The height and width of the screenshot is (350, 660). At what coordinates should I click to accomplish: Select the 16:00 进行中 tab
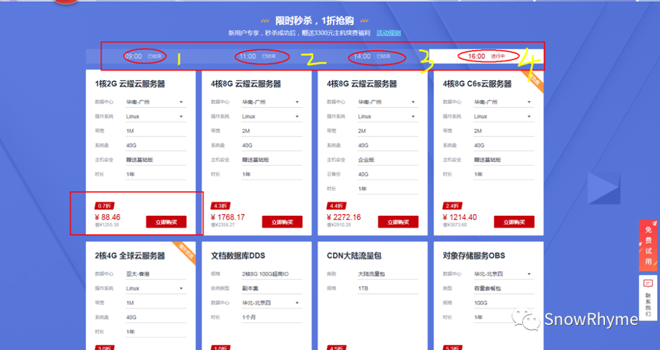[486, 56]
